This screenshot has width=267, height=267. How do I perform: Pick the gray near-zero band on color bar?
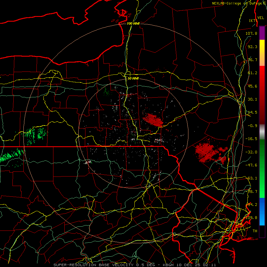(x=262, y=132)
